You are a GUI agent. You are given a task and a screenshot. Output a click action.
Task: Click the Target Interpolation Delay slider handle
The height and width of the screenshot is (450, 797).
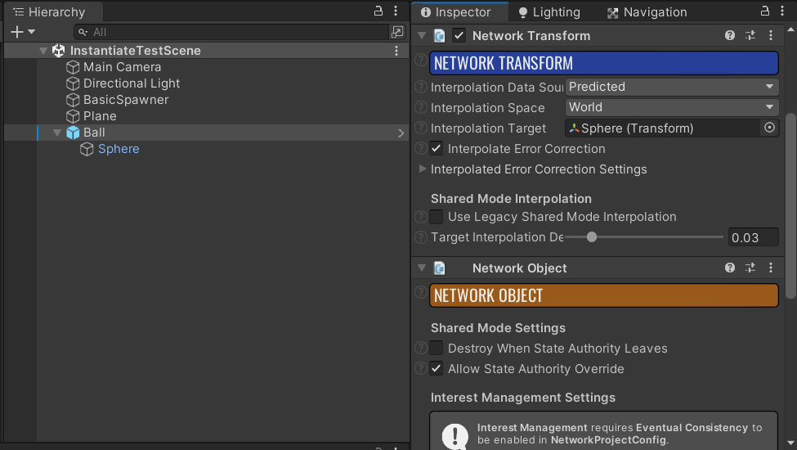(x=592, y=237)
